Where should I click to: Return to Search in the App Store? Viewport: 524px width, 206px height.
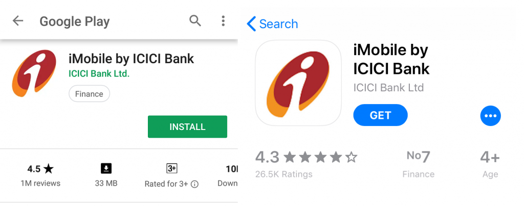pyautogui.click(x=272, y=24)
